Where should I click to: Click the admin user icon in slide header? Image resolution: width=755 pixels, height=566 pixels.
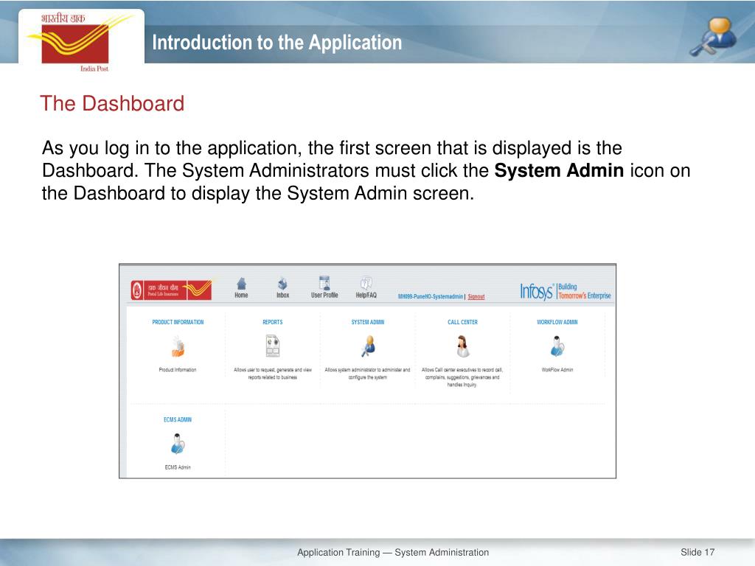click(714, 37)
